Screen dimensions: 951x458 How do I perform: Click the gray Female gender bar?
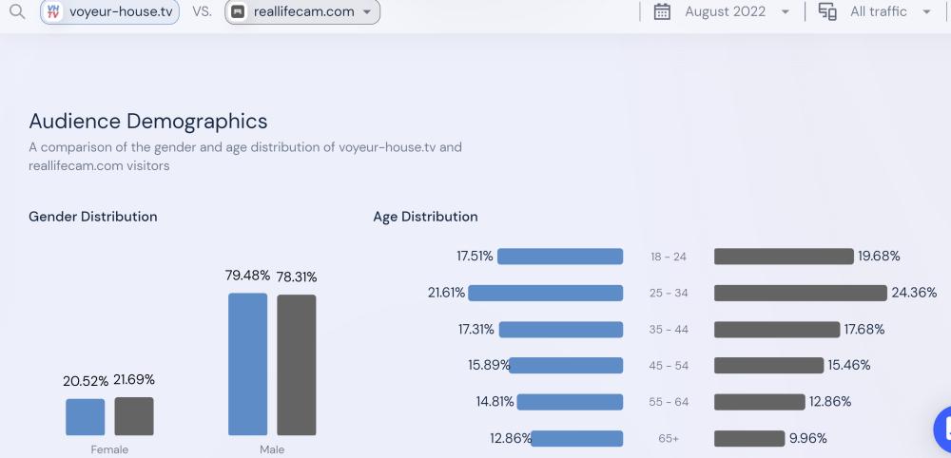tap(134, 416)
